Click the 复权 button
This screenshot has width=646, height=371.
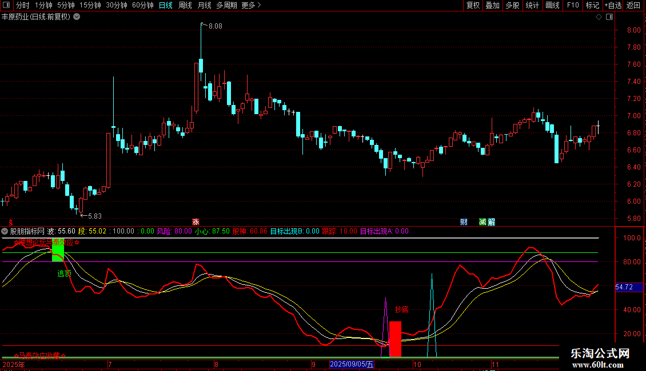[x=473, y=6]
